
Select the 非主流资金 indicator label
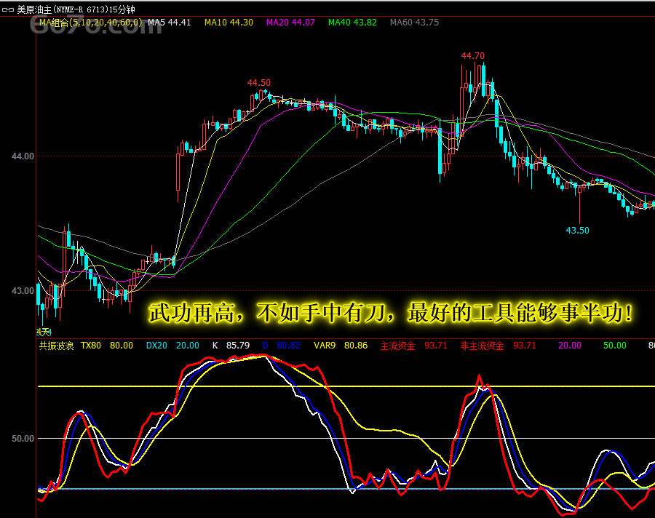(482, 346)
